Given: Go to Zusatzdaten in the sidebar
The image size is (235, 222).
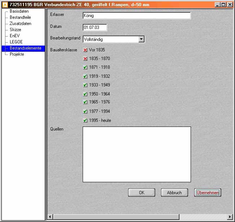Looking at the screenshot, I should click(20, 24).
